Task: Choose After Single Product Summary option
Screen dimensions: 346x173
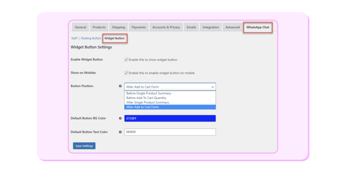Action: pyautogui.click(x=170, y=102)
